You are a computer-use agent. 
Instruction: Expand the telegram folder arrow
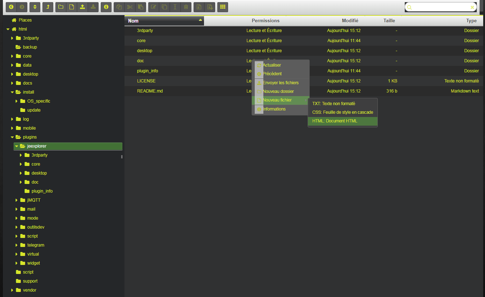coord(17,245)
